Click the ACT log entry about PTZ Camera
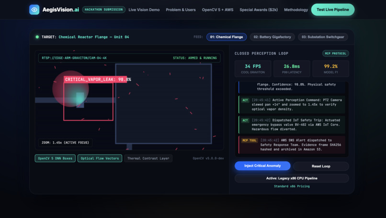Image resolution: width=386 pixels, height=218 pixels. pyautogui.click(x=292, y=104)
